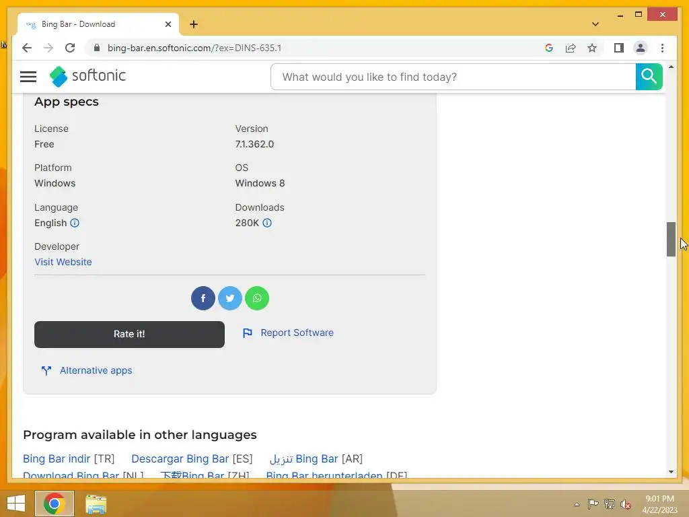Screen dimensions: 689x517
Task: Click the flag icon beside Report Software
Action: click(248, 333)
